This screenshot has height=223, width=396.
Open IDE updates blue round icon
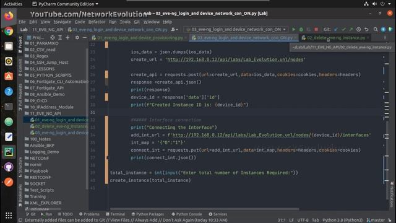[384, 29]
